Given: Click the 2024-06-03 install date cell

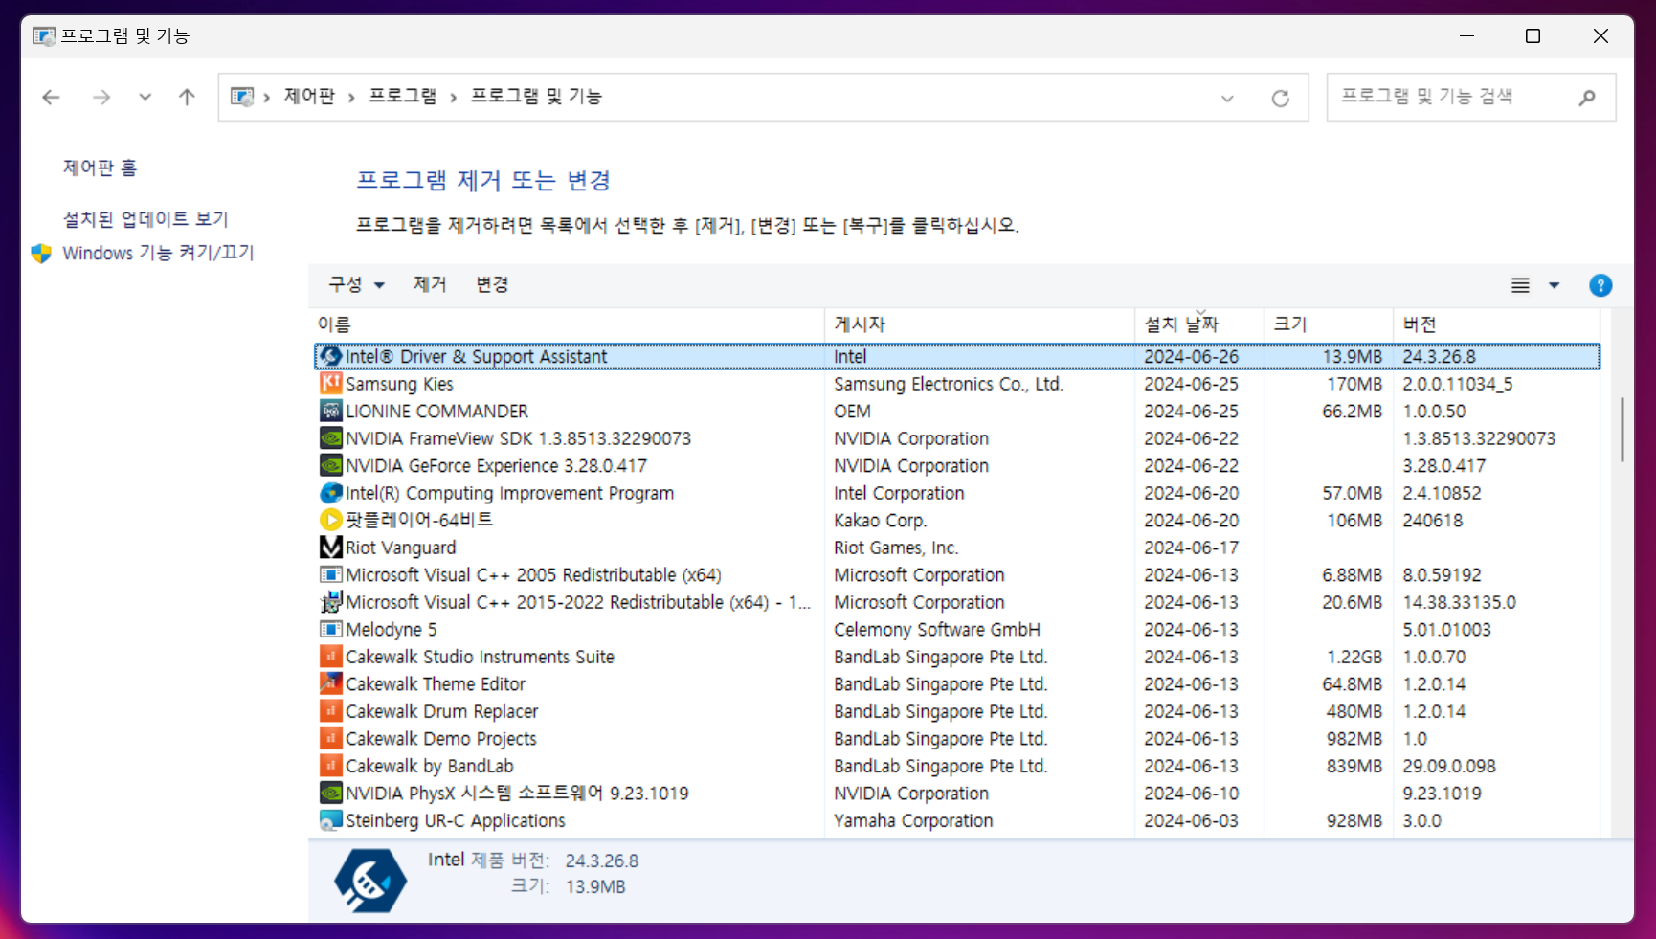Looking at the screenshot, I should [x=1191, y=820].
